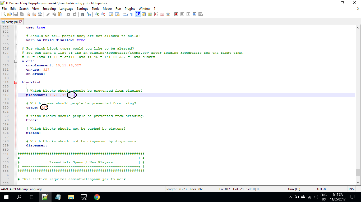Click the Find and Replace icon
361x216 pixels.
click(x=89, y=14)
